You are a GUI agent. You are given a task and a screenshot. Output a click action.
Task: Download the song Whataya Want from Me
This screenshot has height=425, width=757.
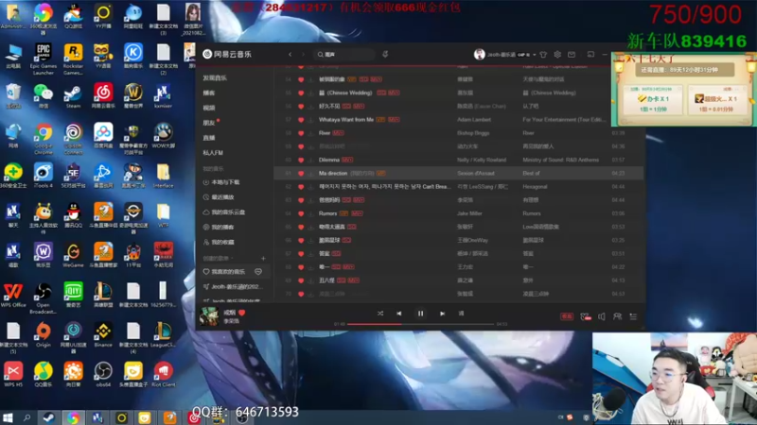pos(311,120)
